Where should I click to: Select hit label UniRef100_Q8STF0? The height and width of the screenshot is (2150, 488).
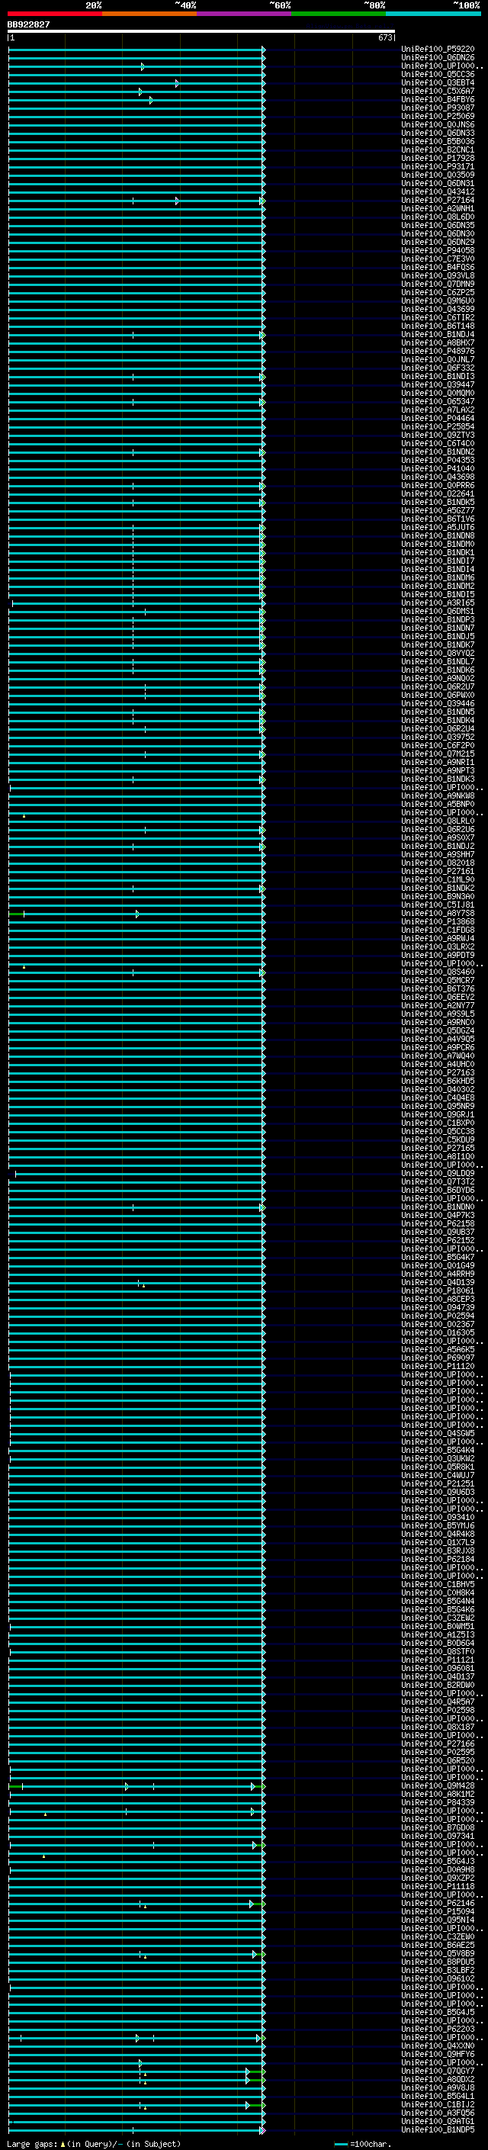click(x=438, y=1651)
